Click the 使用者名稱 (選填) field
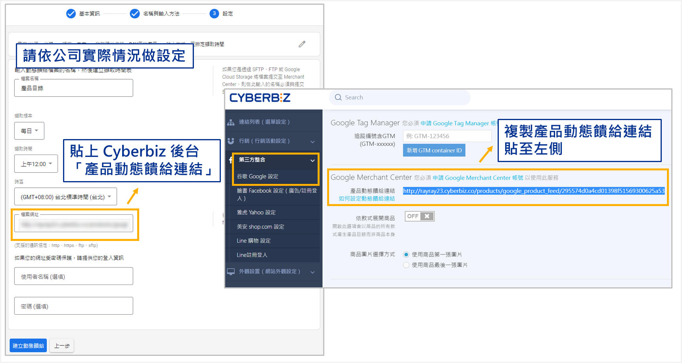This screenshot has width=682, height=363. pos(74,276)
